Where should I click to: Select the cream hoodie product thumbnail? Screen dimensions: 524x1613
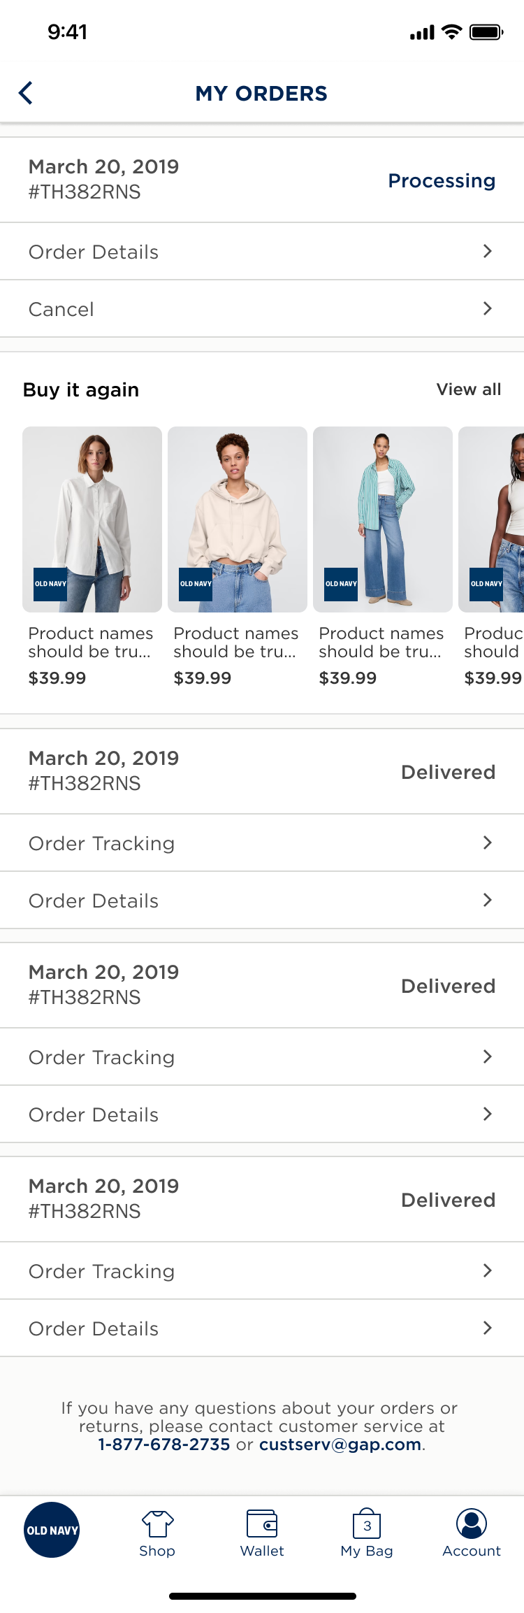pos(238,519)
